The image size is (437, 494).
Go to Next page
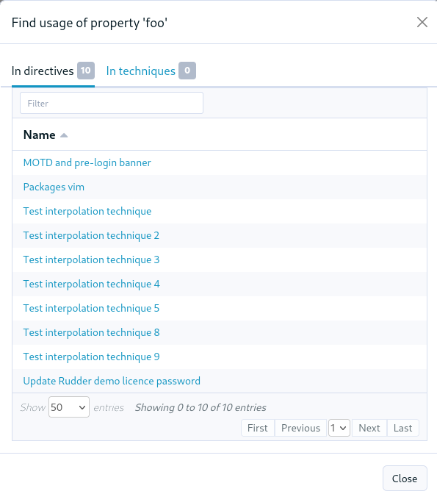pyautogui.click(x=369, y=428)
